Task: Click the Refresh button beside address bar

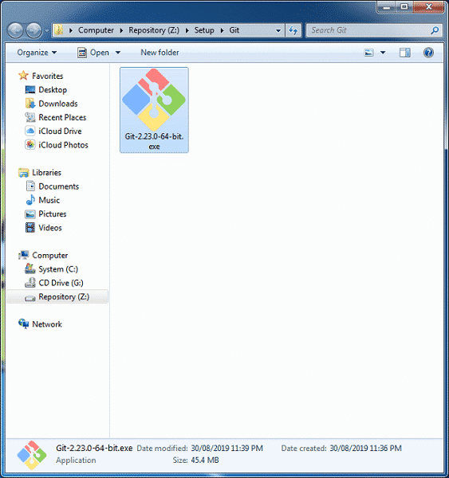Action: tap(293, 30)
